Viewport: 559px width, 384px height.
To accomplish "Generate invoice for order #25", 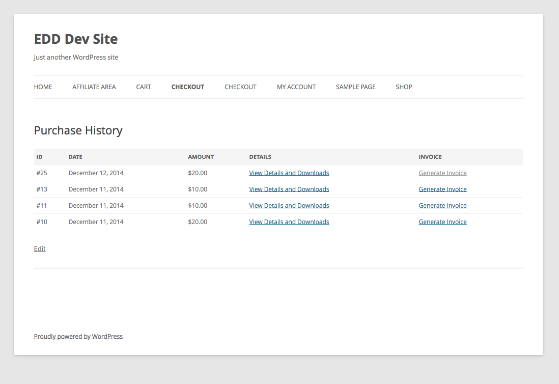I will point(442,173).
